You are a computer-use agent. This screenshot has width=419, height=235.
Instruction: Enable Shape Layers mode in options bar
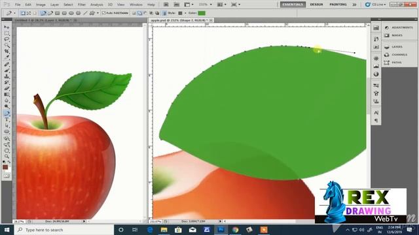[x=23, y=13]
